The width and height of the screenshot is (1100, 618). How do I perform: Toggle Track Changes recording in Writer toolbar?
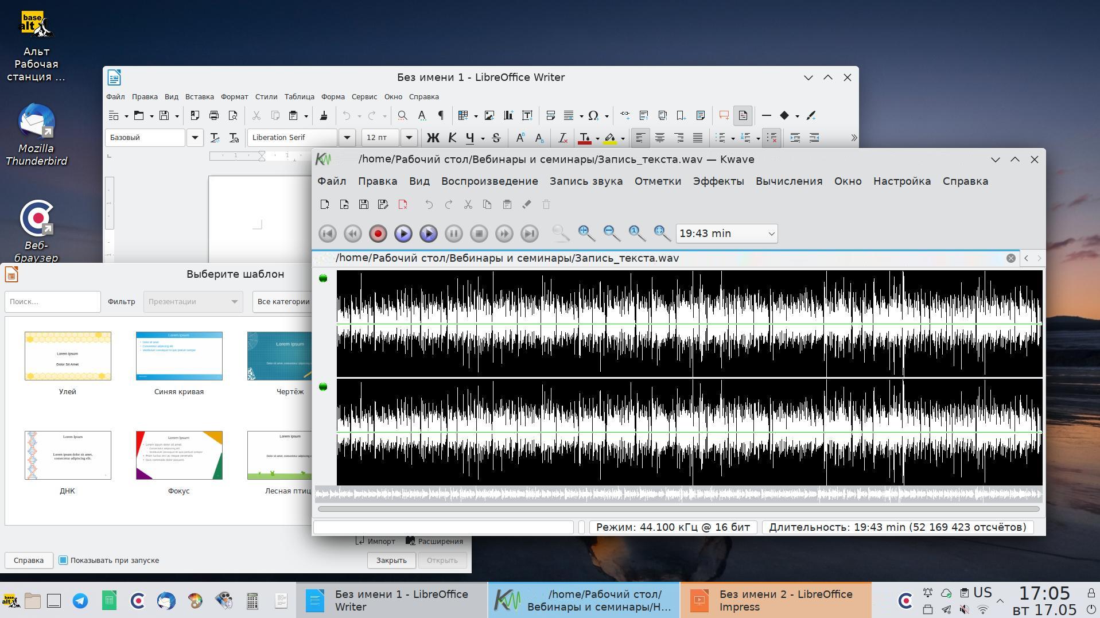(743, 115)
